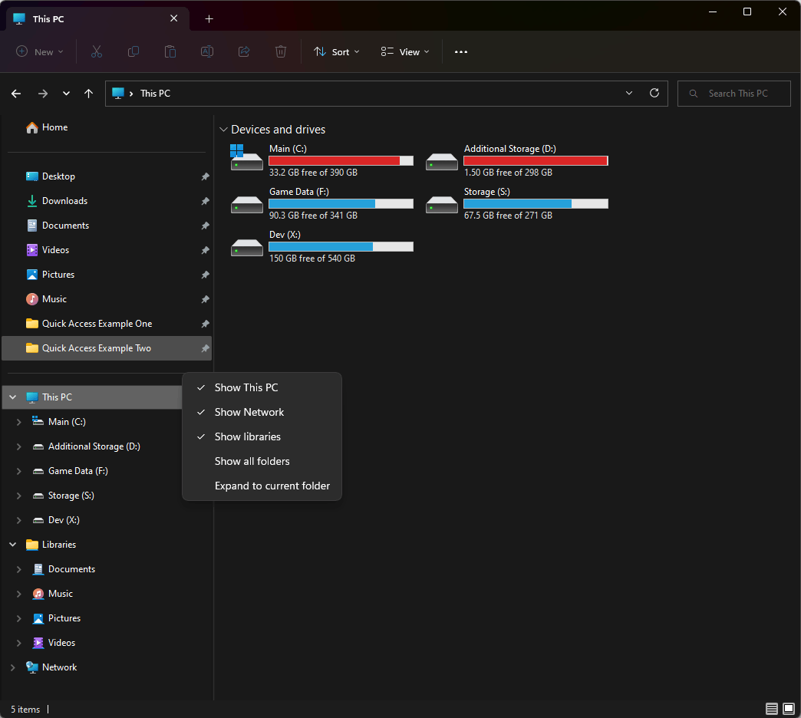Click the Share icon in toolbar
Image resolution: width=801 pixels, height=718 pixels.
(x=244, y=51)
